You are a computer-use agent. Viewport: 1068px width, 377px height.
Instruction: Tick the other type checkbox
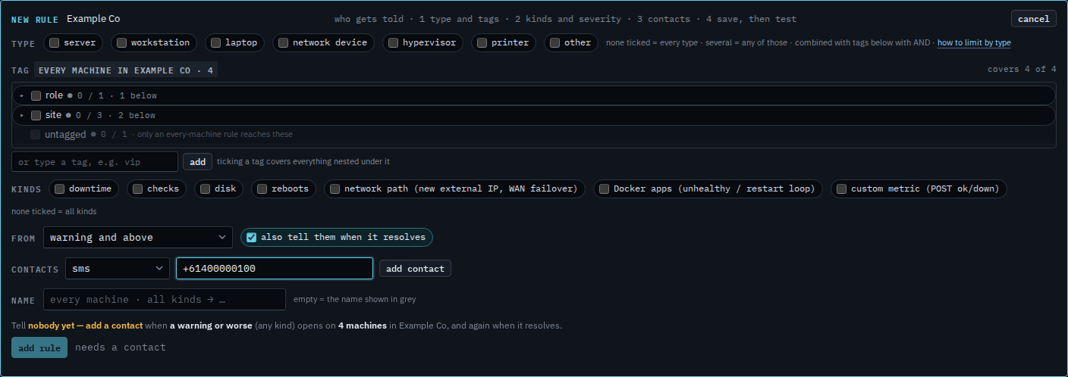tap(554, 43)
